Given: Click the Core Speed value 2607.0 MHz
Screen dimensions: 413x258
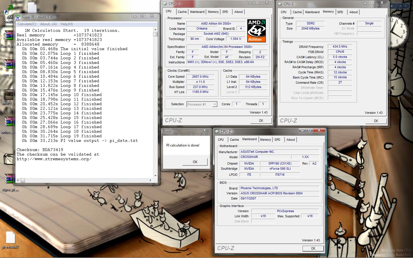Looking at the screenshot, I should point(200,77).
